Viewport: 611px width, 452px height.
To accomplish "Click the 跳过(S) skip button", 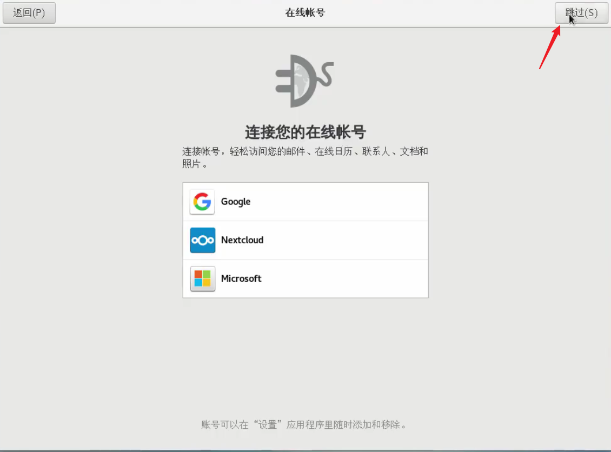I will point(581,13).
